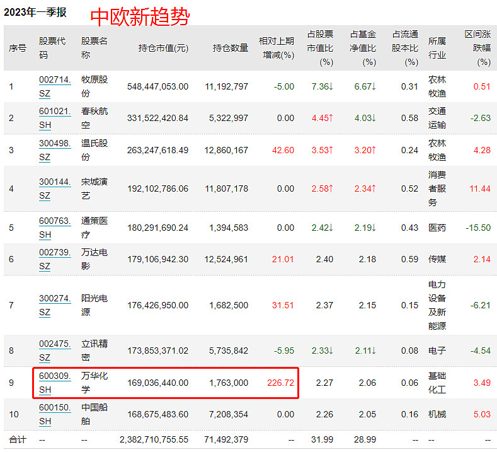Viewport: 497px width, 452px height.
Task: Select stock name 万达电影
Action: 94,259
